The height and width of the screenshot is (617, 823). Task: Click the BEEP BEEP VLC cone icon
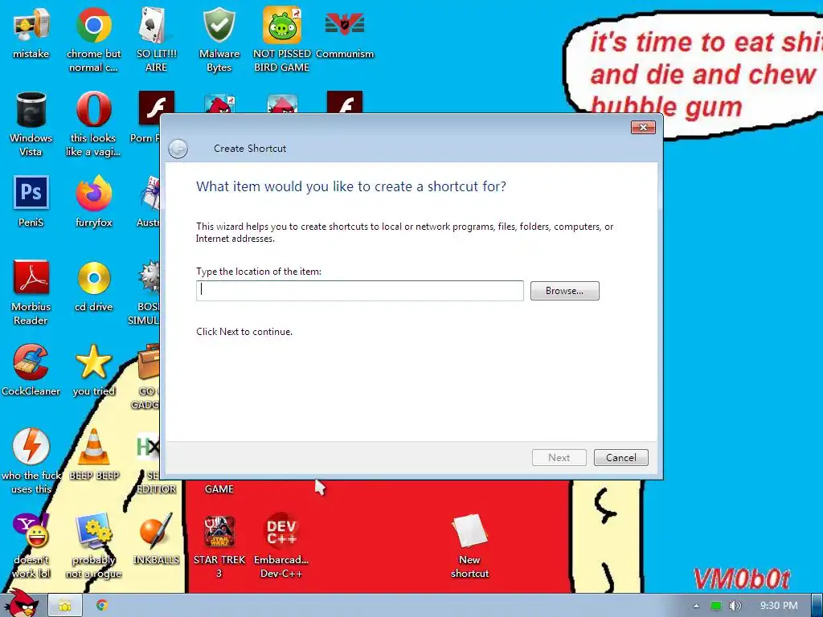click(x=94, y=455)
